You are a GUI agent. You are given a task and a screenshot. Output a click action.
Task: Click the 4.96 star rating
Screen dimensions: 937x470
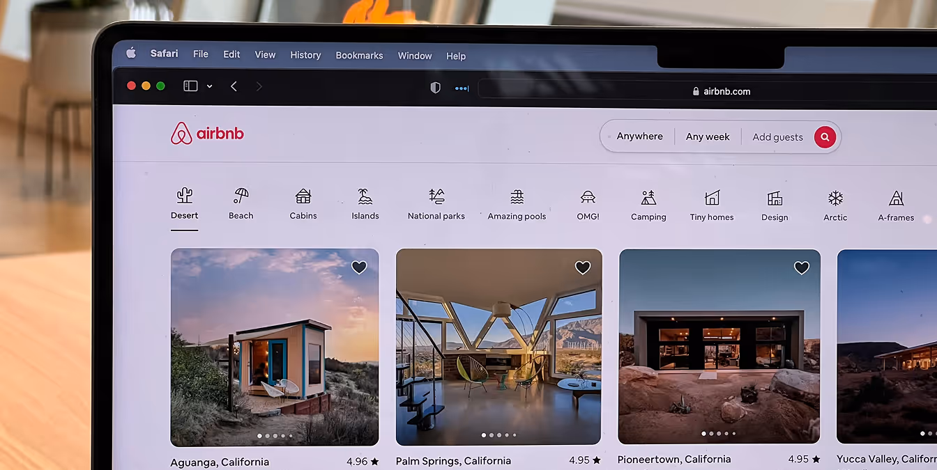363,461
